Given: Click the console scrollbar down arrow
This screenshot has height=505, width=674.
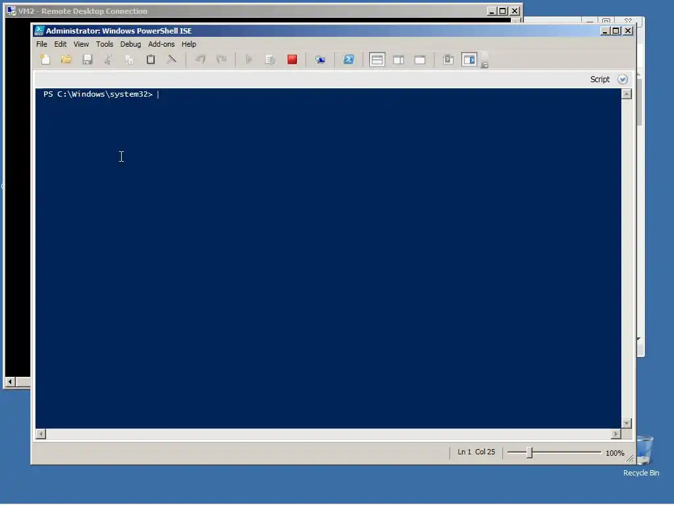Looking at the screenshot, I should (x=627, y=423).
